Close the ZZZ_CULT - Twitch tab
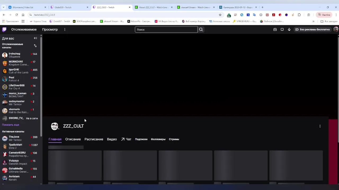The height and width of the screenshot is (190, 339). [x=130, y=7]
